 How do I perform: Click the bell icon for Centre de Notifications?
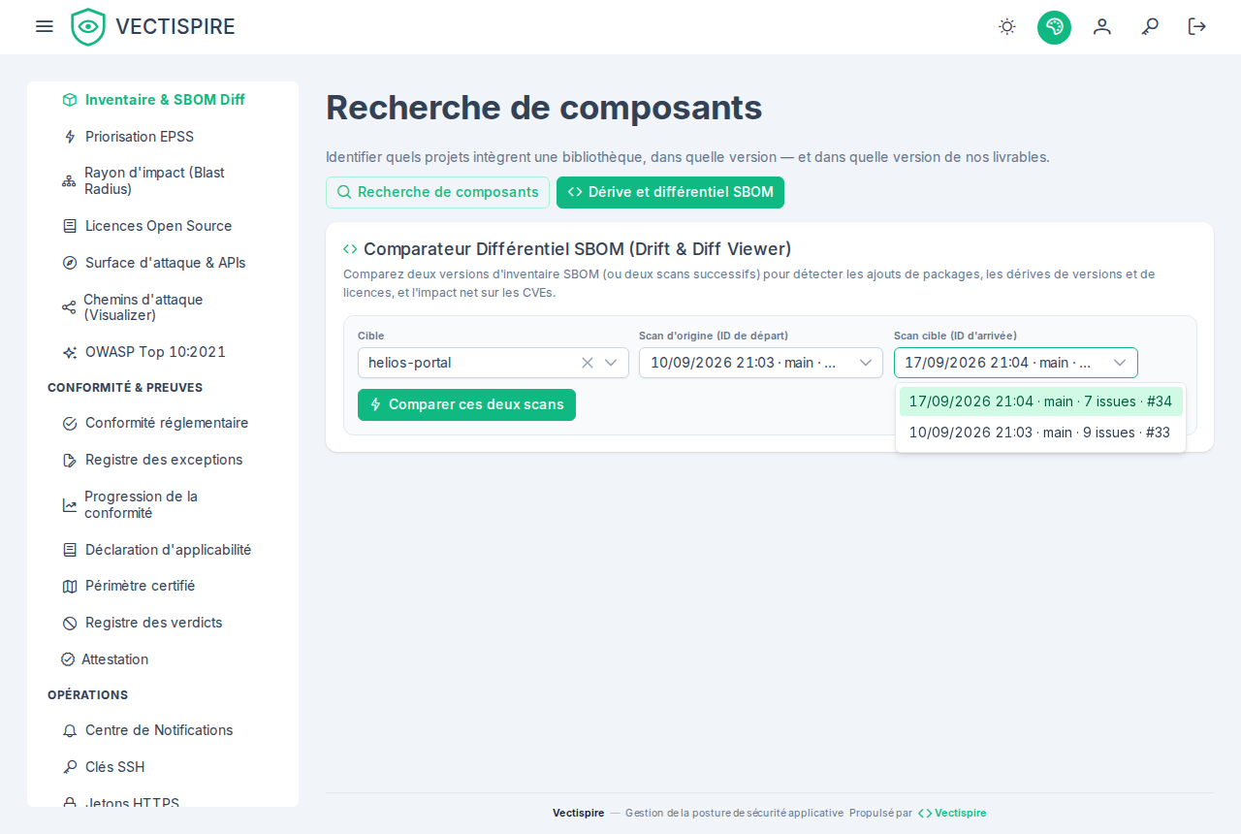[x=70, y=730]
